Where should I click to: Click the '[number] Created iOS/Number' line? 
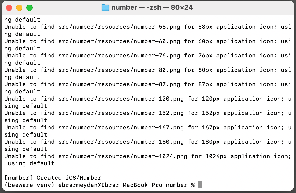click(x=53, y=178)
